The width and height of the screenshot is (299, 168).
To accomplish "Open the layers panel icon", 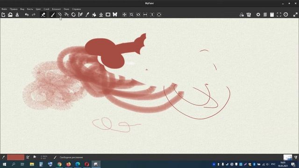I will [x=265, y=14].
